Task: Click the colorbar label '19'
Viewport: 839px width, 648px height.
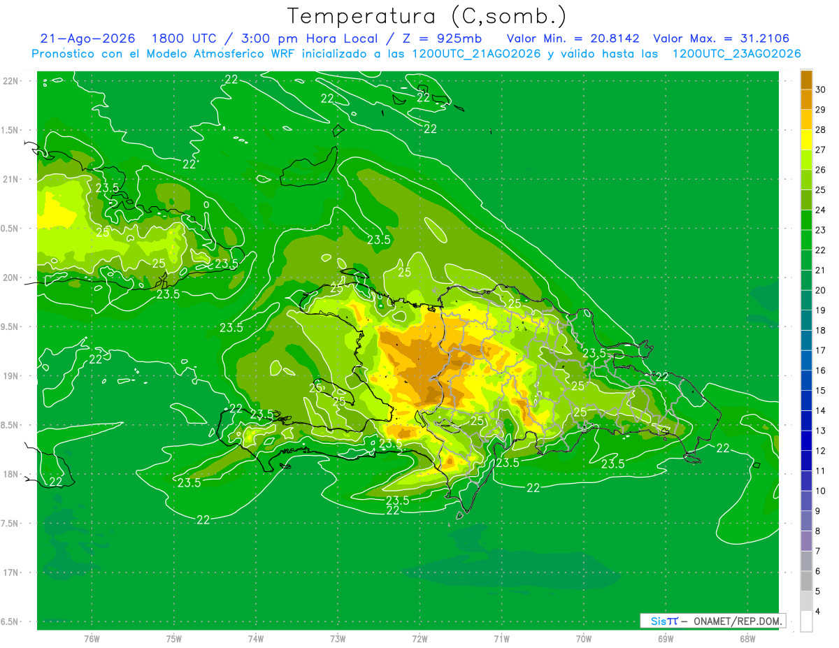Action: [821, 310]
